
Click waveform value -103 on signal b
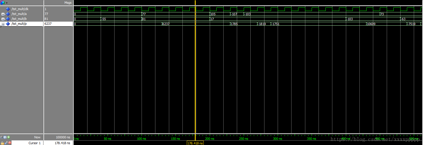click(x=349, y=19)
